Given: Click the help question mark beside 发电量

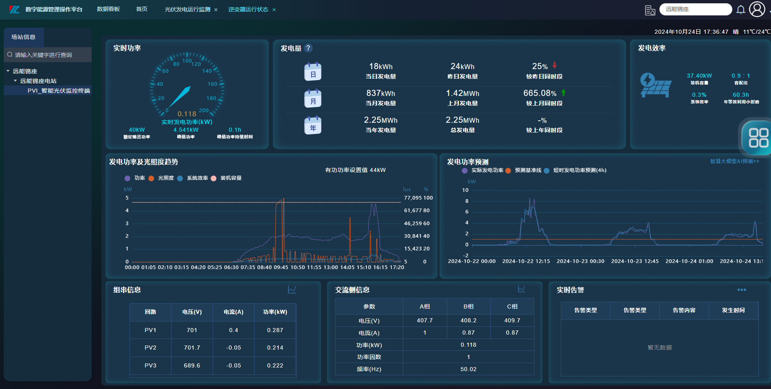Looking at the screenshot, I should tap(308, 48).
